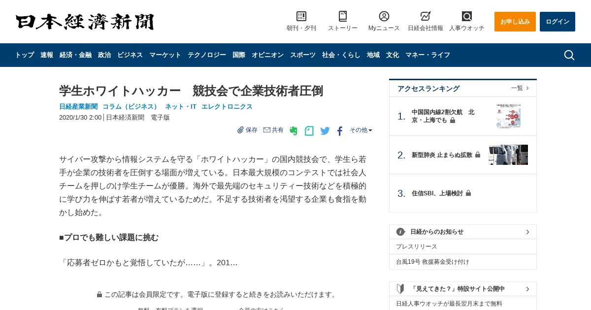Select the 地域 menu item
Viewport: 591px width, 310px height.
pyautogui.click(x=373, y=55)
